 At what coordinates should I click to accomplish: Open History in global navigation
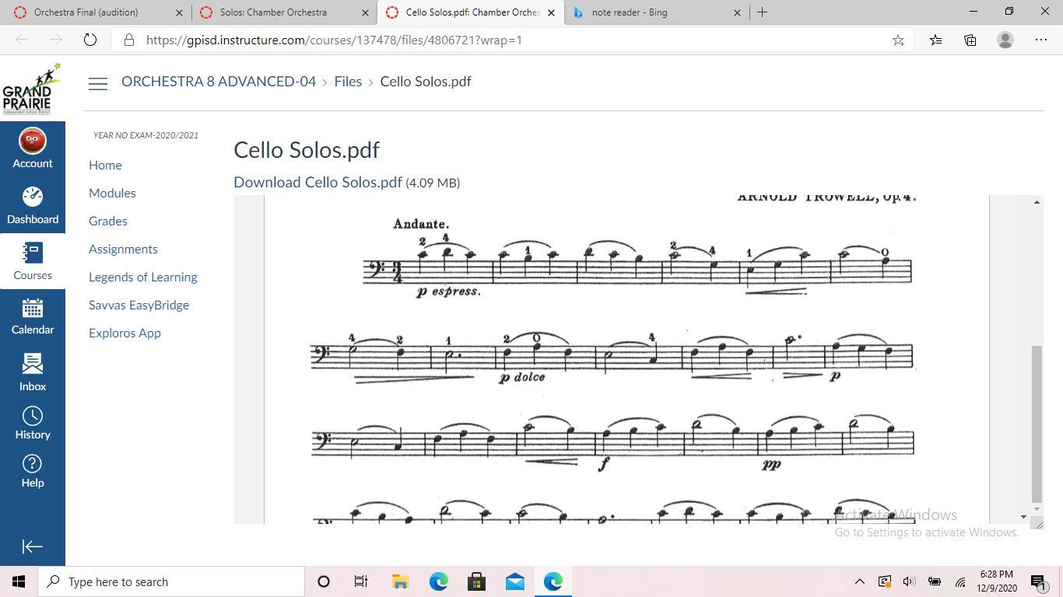click(33, 423)
